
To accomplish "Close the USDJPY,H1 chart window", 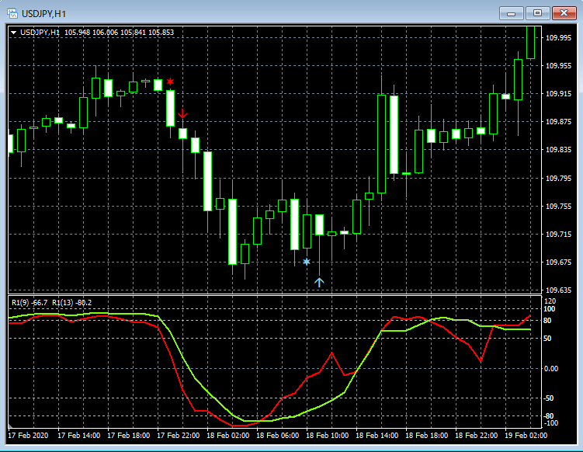I will click(x=564, y=13).
